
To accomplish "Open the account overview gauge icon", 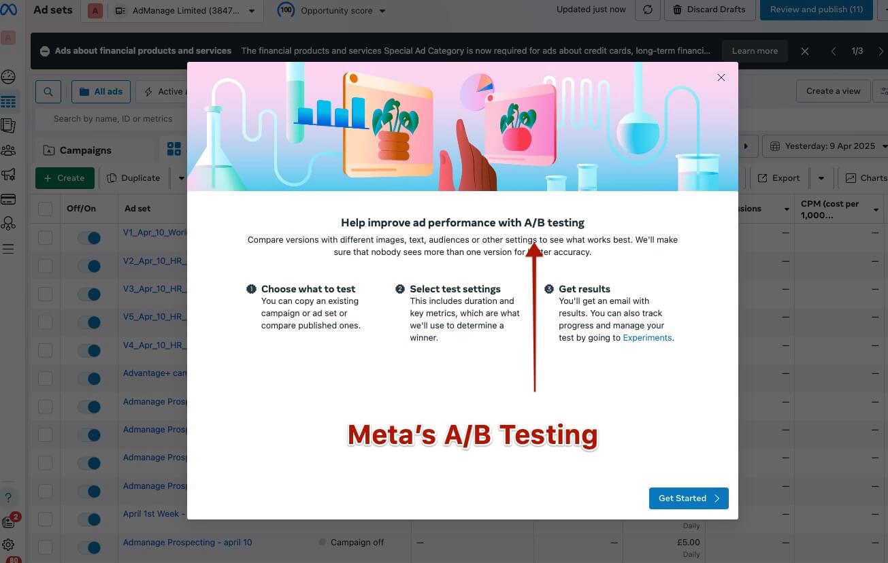I will click(x=8, y=77).
